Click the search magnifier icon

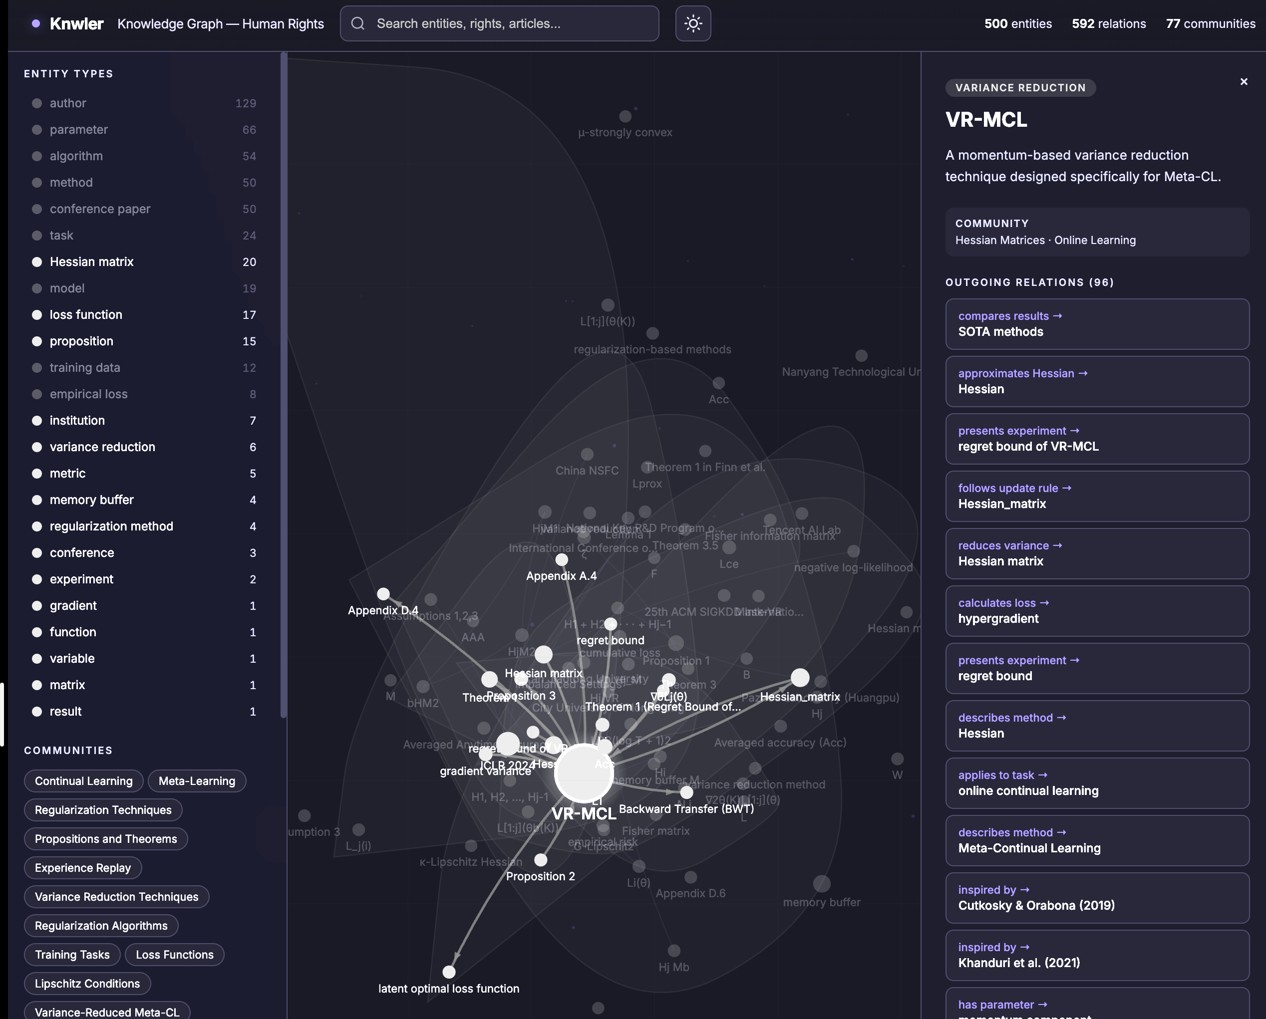tap(357, 23)
